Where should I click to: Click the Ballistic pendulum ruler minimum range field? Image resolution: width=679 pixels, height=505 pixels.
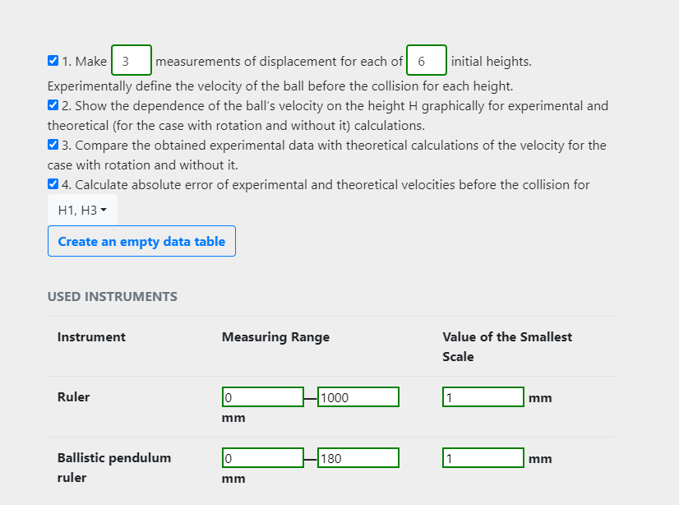262,457
